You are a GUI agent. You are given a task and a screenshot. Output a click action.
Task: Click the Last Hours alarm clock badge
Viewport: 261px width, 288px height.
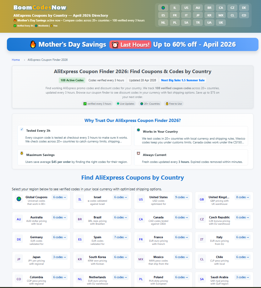tap(130, 45)
